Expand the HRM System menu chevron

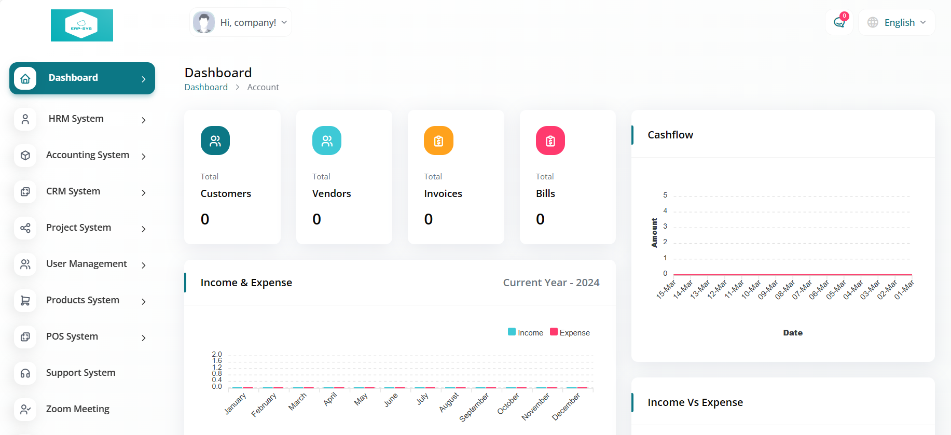pos(144,120)
